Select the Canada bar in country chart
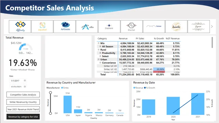 pyautogui.click(x=120, y=113)
